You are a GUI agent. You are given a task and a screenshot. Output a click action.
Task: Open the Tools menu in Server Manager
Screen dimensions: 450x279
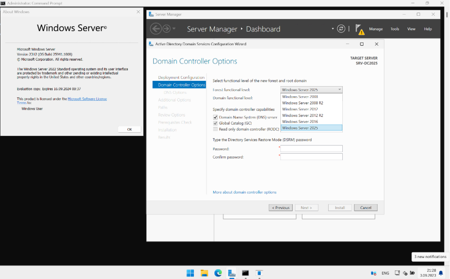pos(394,29)
